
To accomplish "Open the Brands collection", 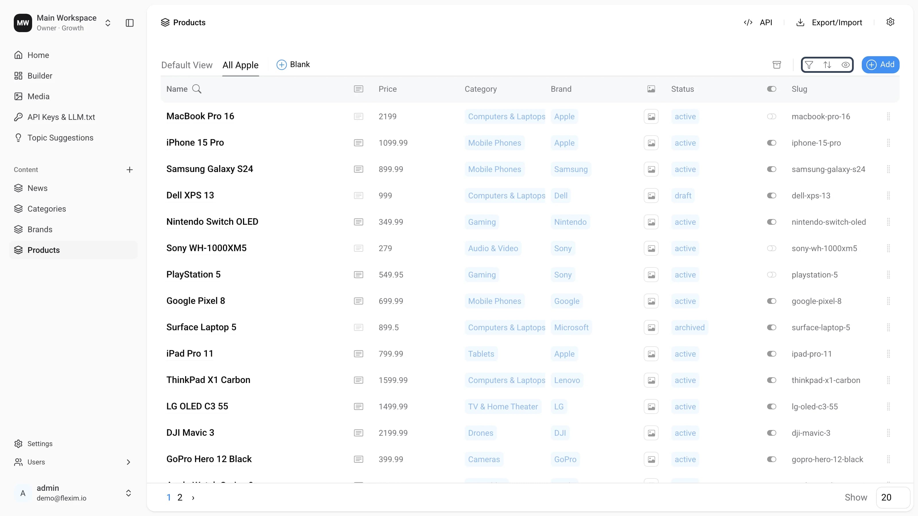I will coord(73,230).
